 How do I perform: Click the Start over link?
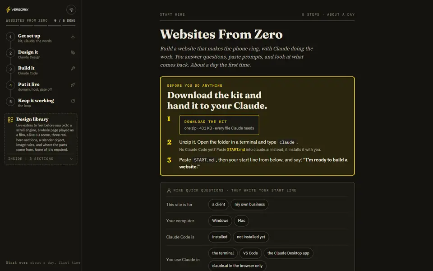(x=17, y=263)
